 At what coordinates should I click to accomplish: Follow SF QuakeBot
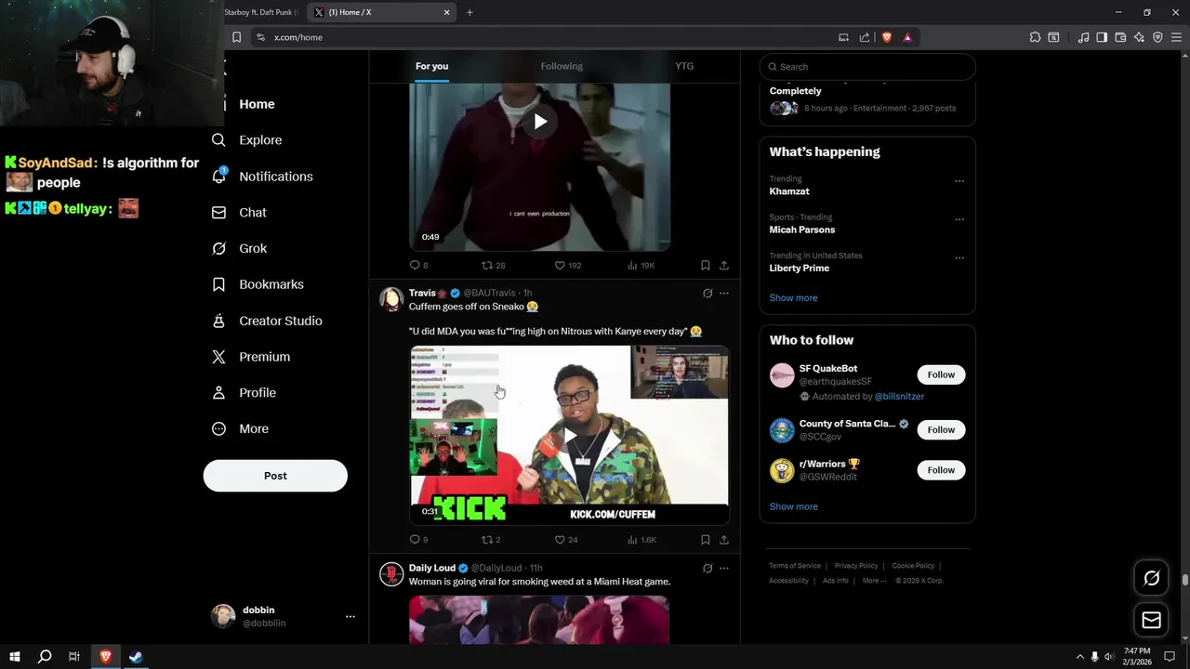pyautogui.click(x=941, y=374)
